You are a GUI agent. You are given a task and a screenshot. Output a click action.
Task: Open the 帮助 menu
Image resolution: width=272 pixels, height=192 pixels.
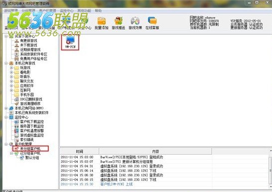click(98, 11)
